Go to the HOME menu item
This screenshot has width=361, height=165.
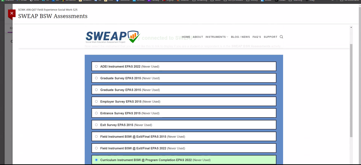186,37
